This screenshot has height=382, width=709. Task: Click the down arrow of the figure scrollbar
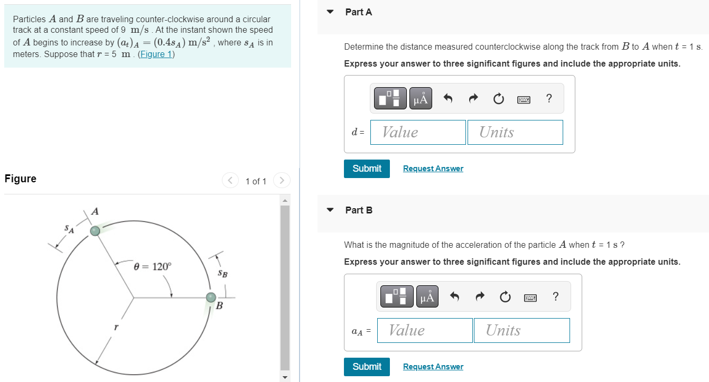pyautogui.click(x=285, y=377)
